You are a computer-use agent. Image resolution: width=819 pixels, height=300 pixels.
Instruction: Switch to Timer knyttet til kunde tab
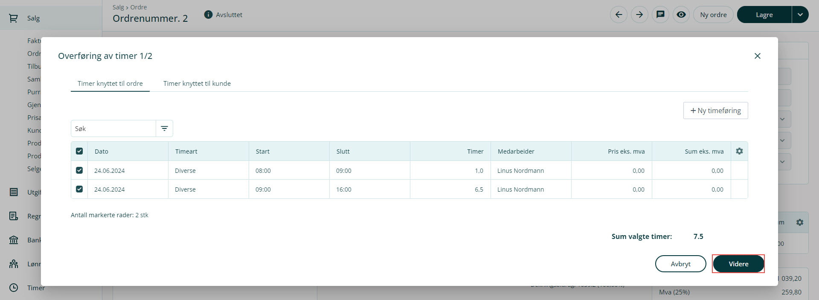point(197,84)
